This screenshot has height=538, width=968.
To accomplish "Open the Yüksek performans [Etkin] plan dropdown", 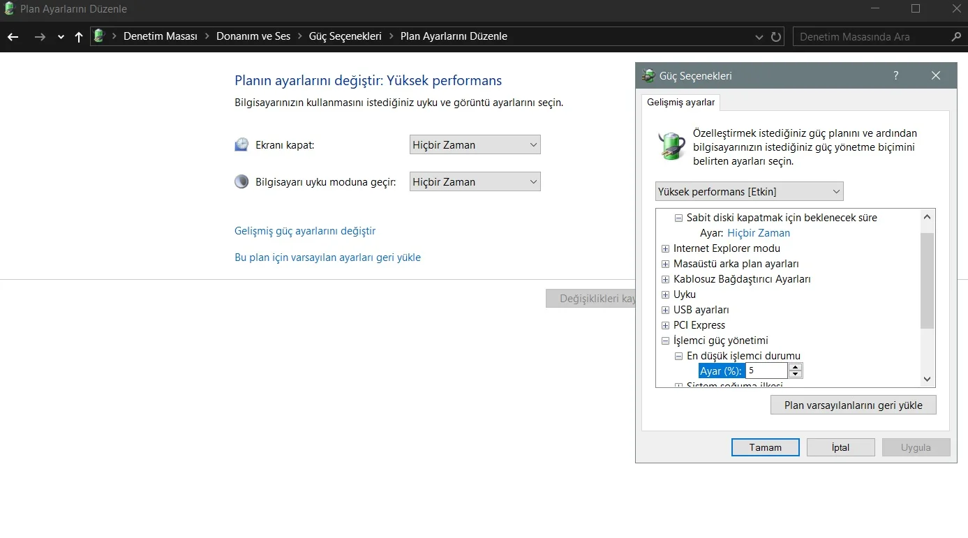I will pos(750,191).
